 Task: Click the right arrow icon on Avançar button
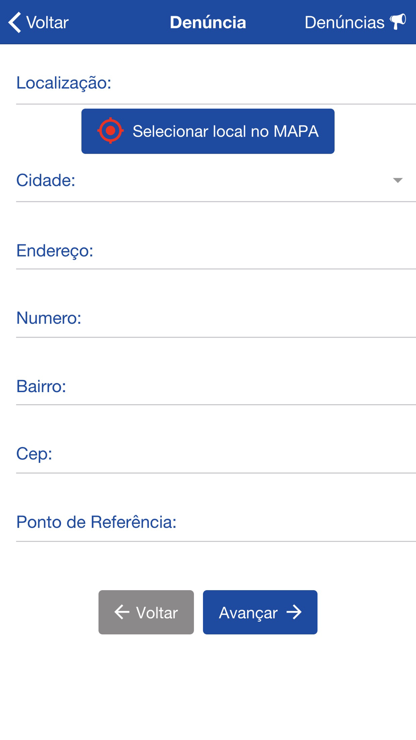294,612
